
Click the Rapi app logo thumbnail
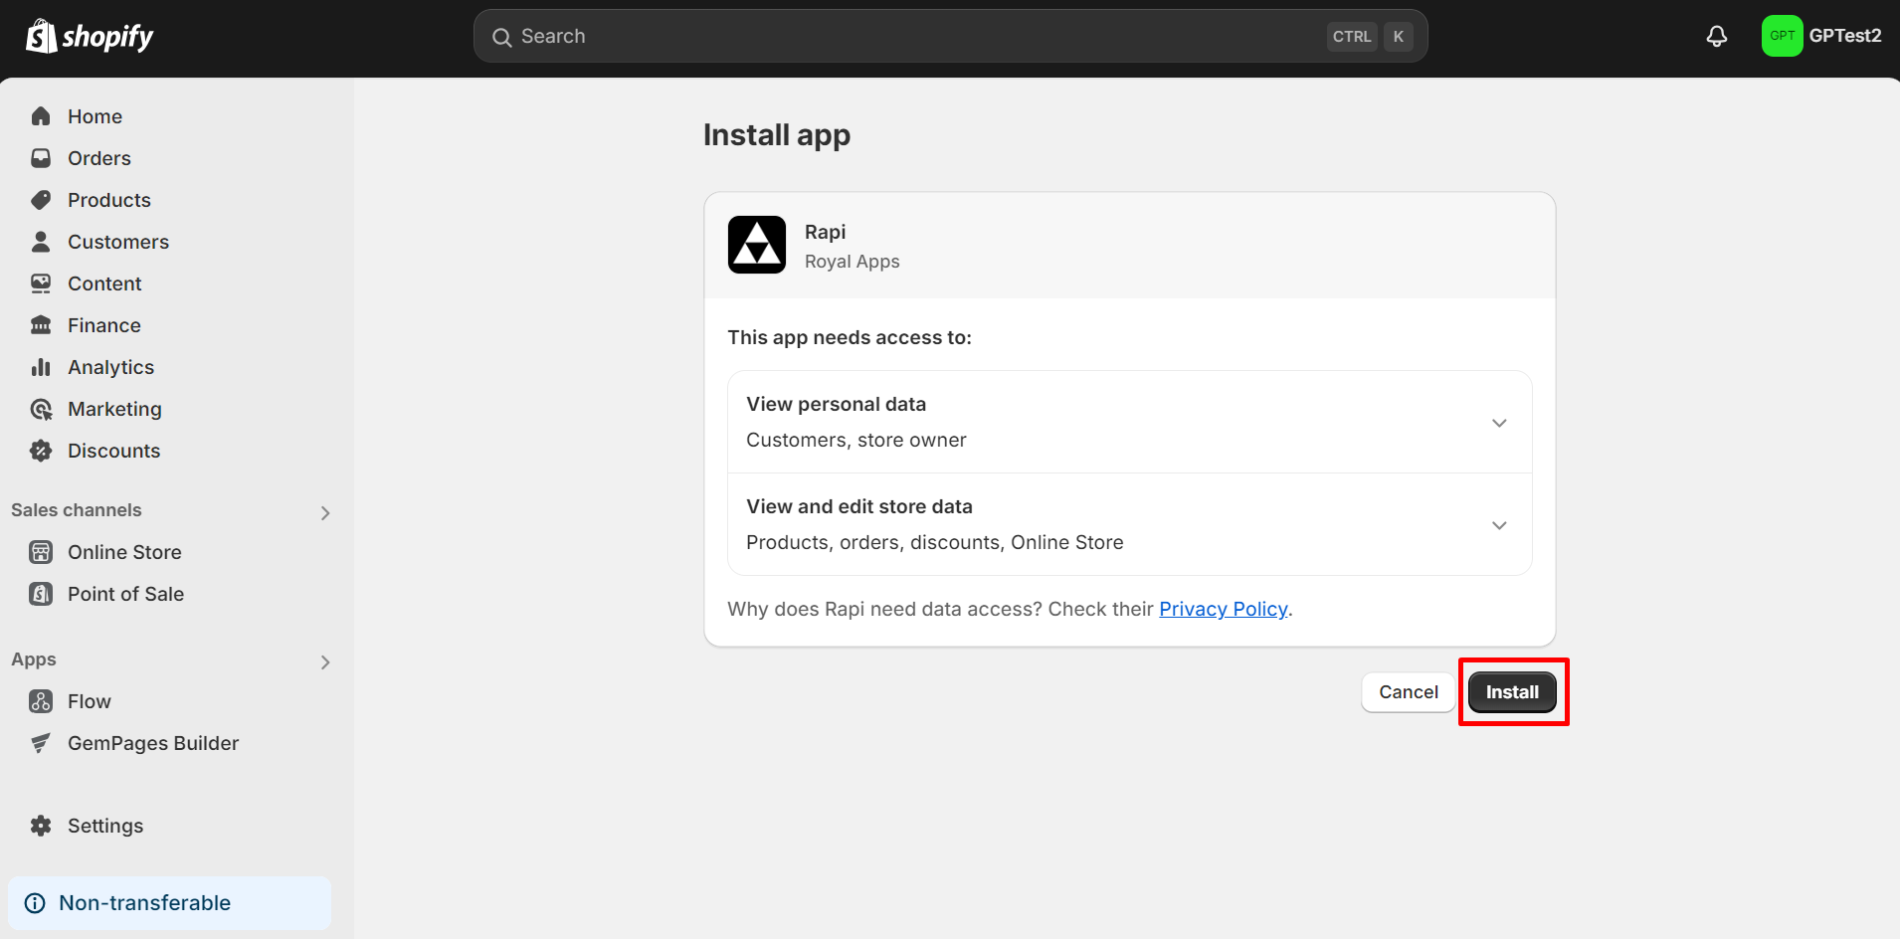[756, 244]
